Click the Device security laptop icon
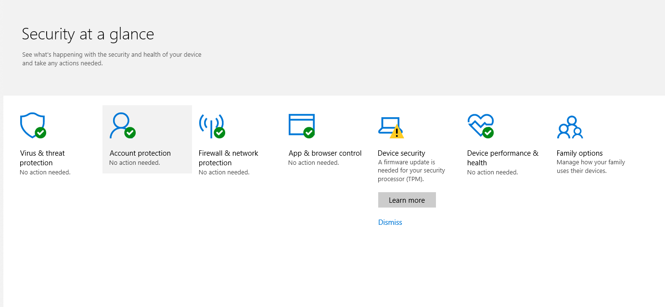This screenshot has height=307, width=665. 388,125
